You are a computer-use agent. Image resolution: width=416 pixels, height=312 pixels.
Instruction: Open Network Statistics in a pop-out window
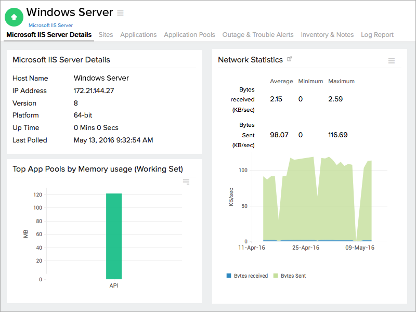(x=290, y=59)
